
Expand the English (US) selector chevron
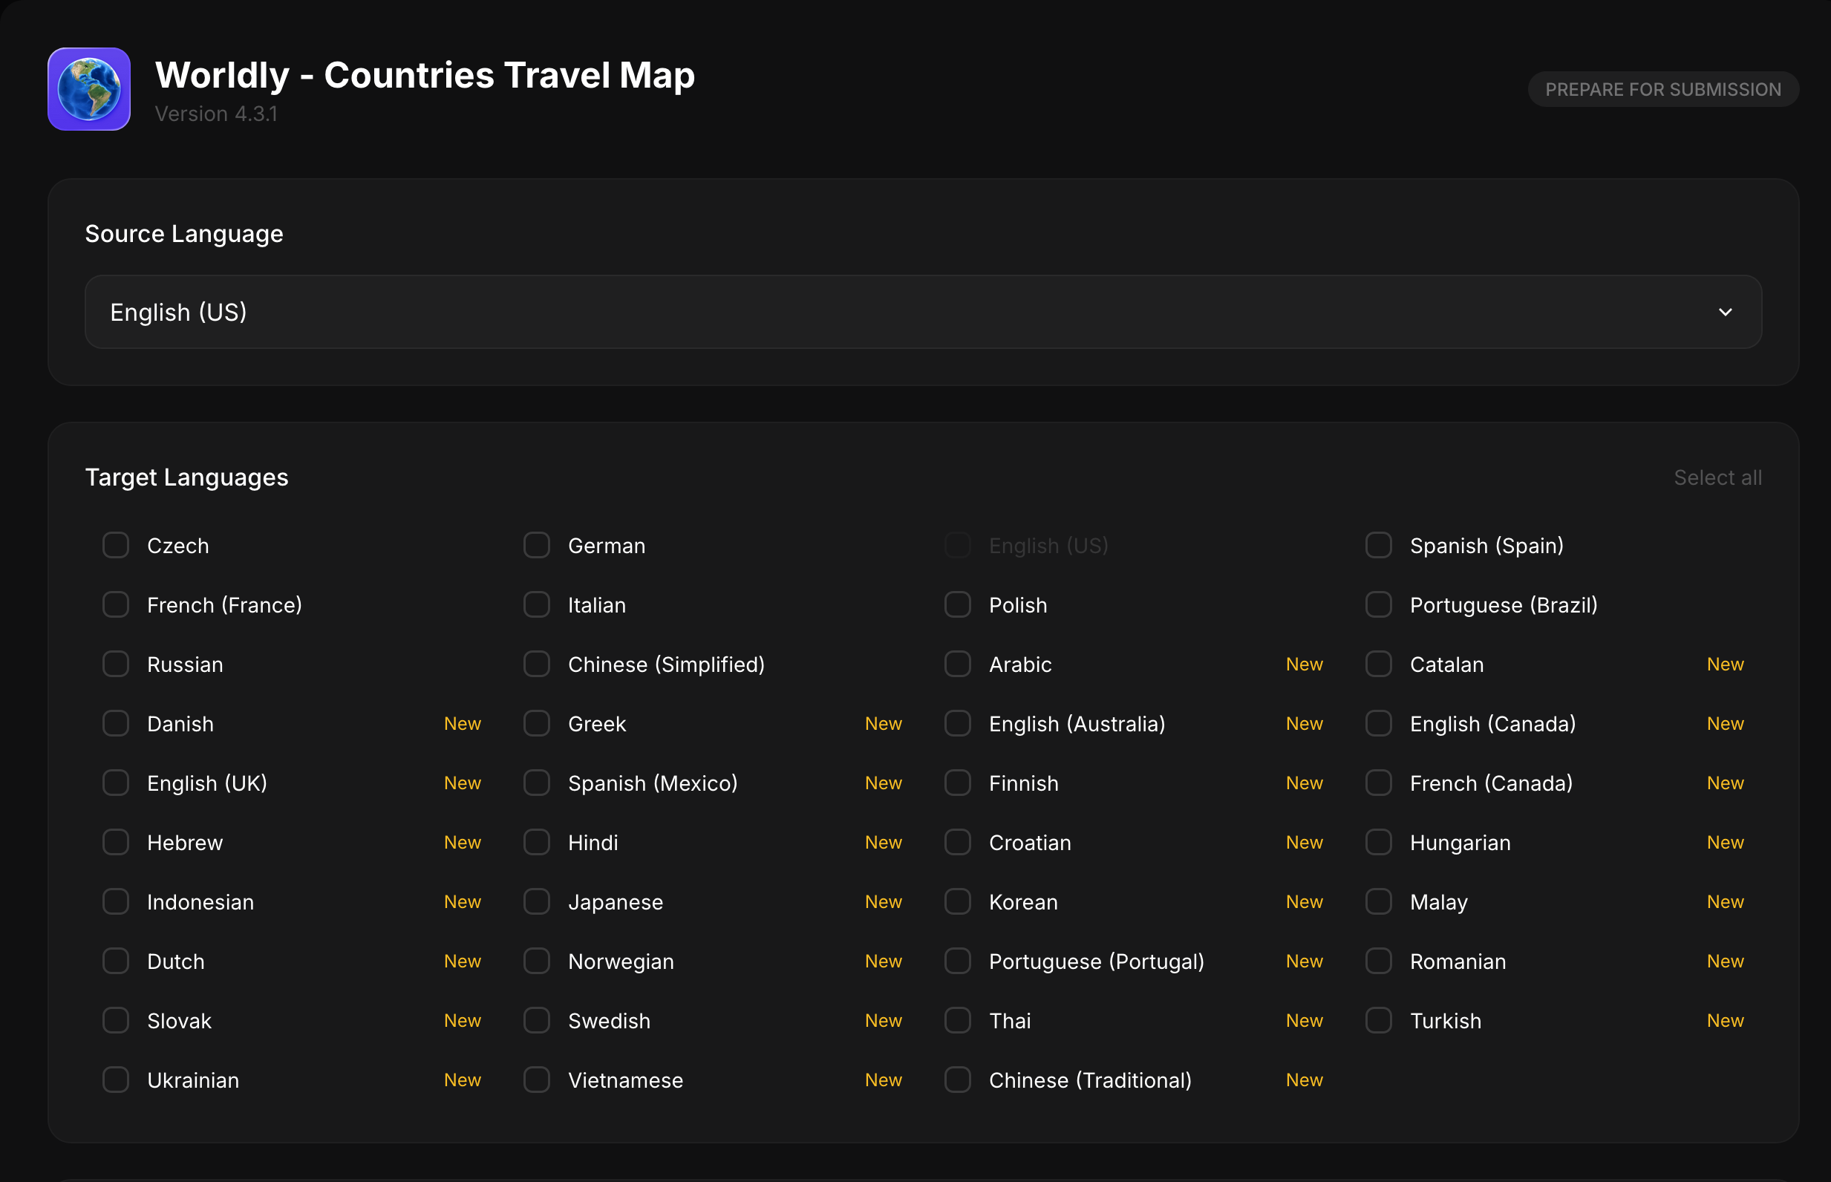[x=1725, y=312]
